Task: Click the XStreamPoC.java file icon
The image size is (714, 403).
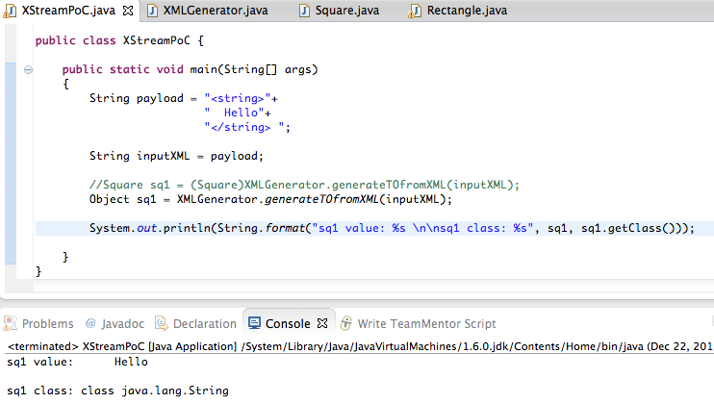Action: pyautogui.click(x=11, y=12)
